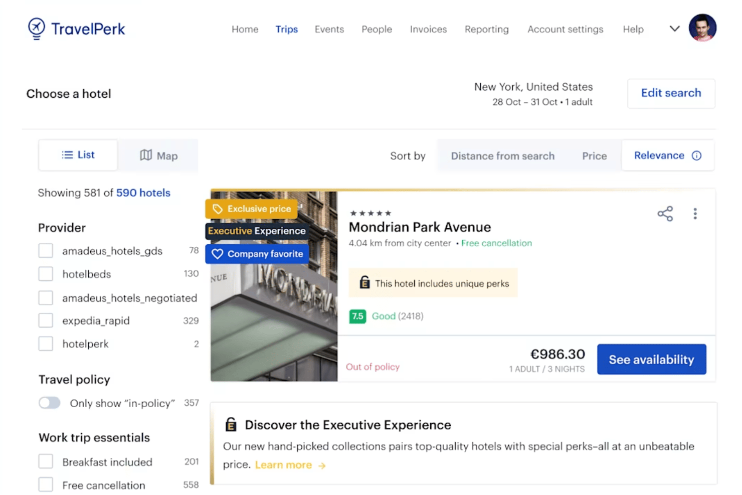Click the Executive Experience badge on photo
Screen dimensions: 742x495
257,231
